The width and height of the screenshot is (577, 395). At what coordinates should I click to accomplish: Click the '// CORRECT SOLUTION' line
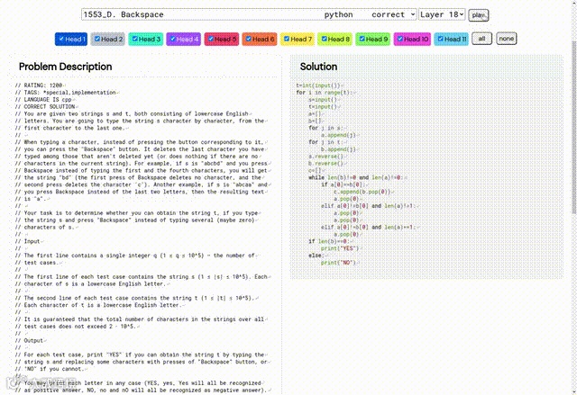click(x=45, y=106)
